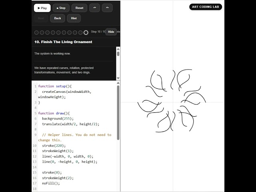Click 'function setup(){' line

(55, 86)
